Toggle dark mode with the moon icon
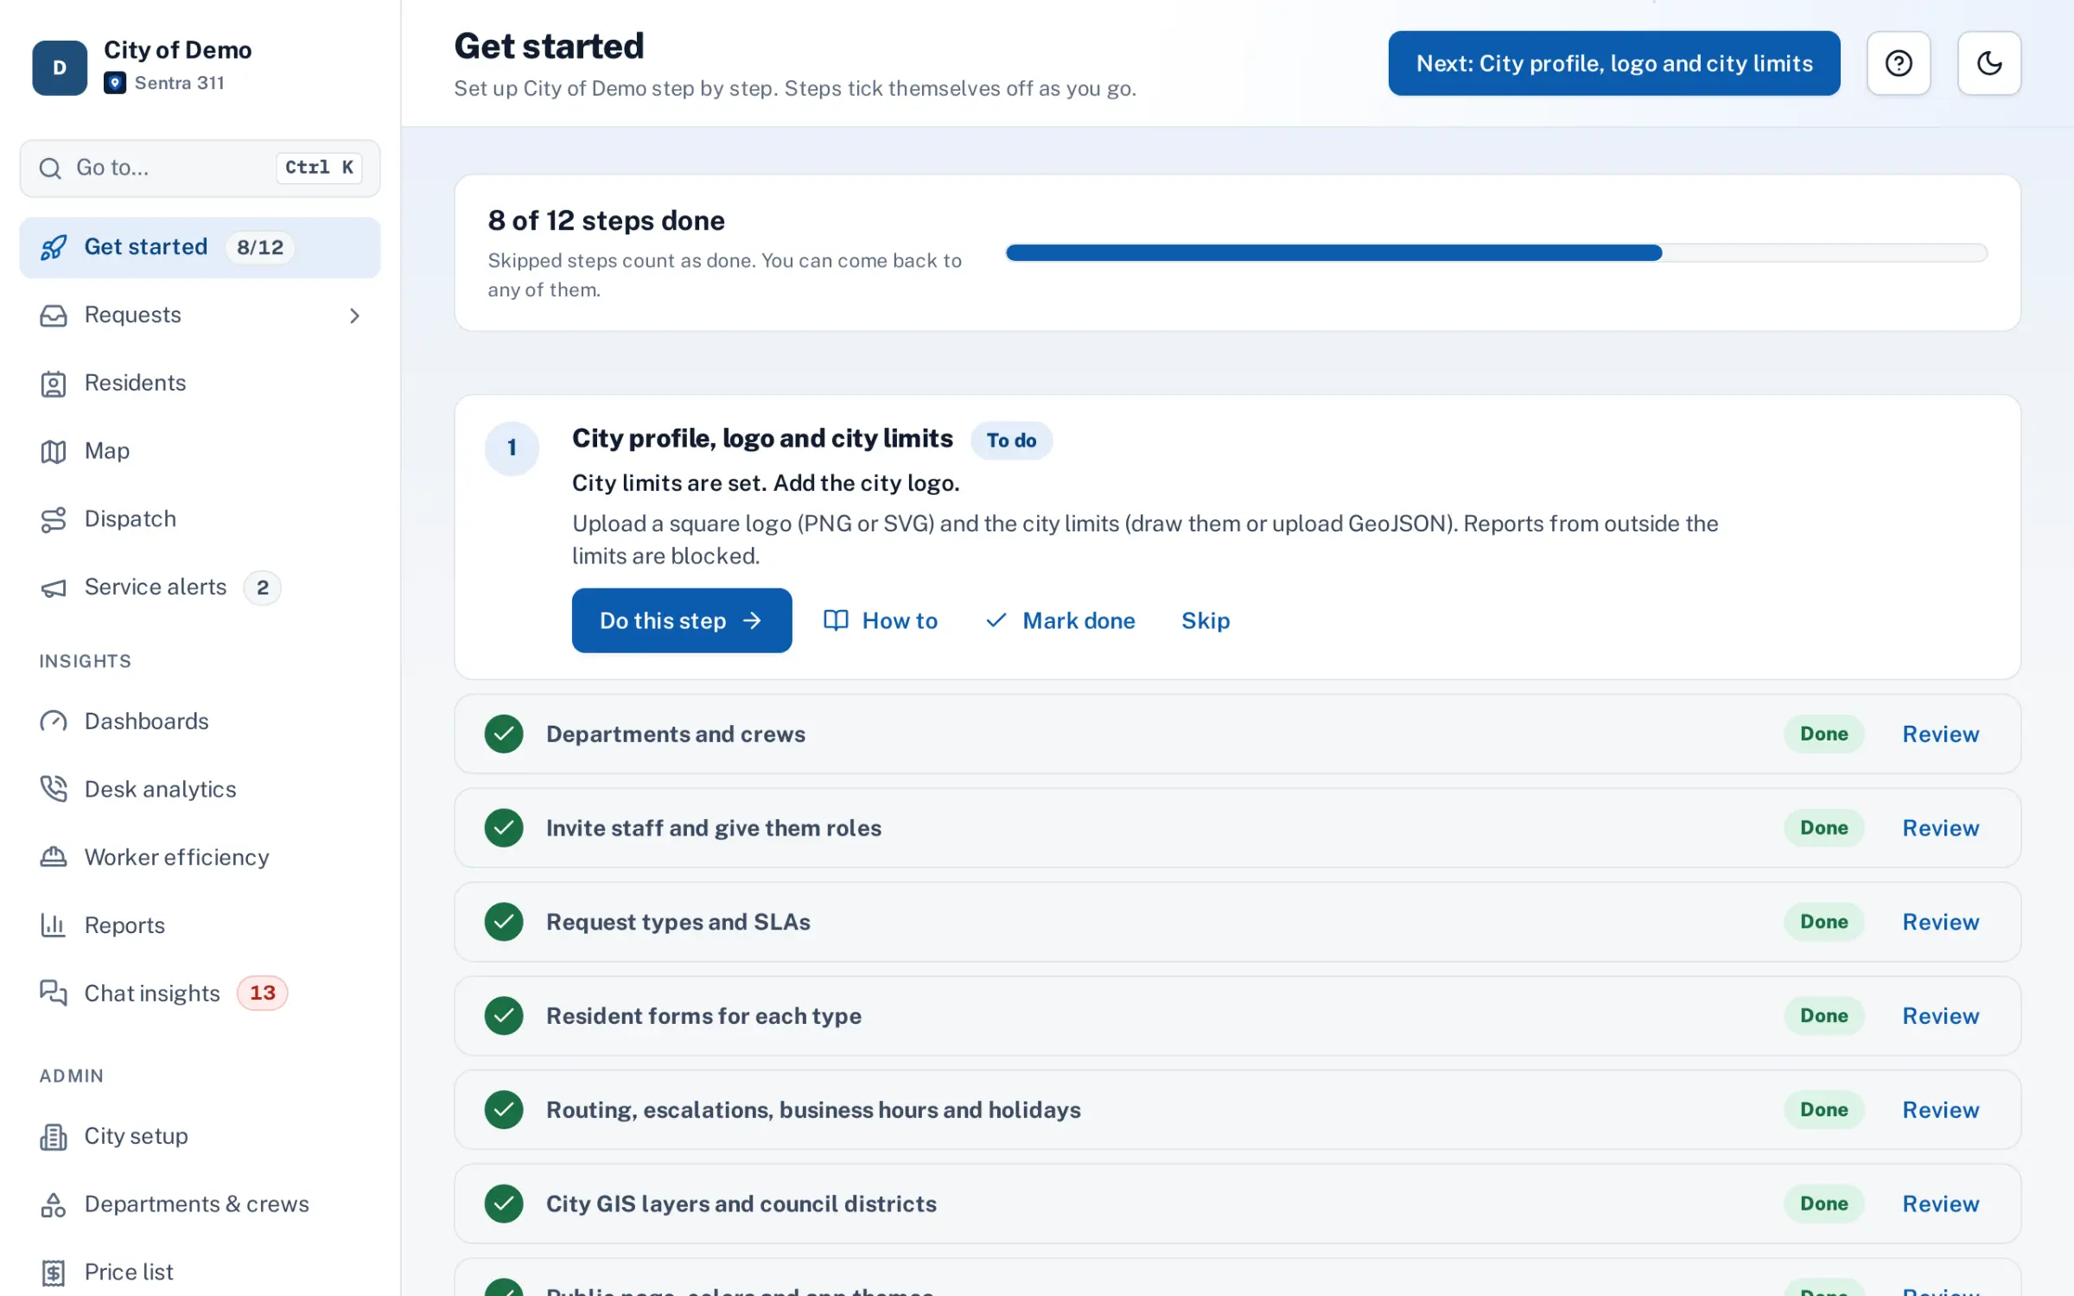2074x1296 pixels. point(1988,63)
